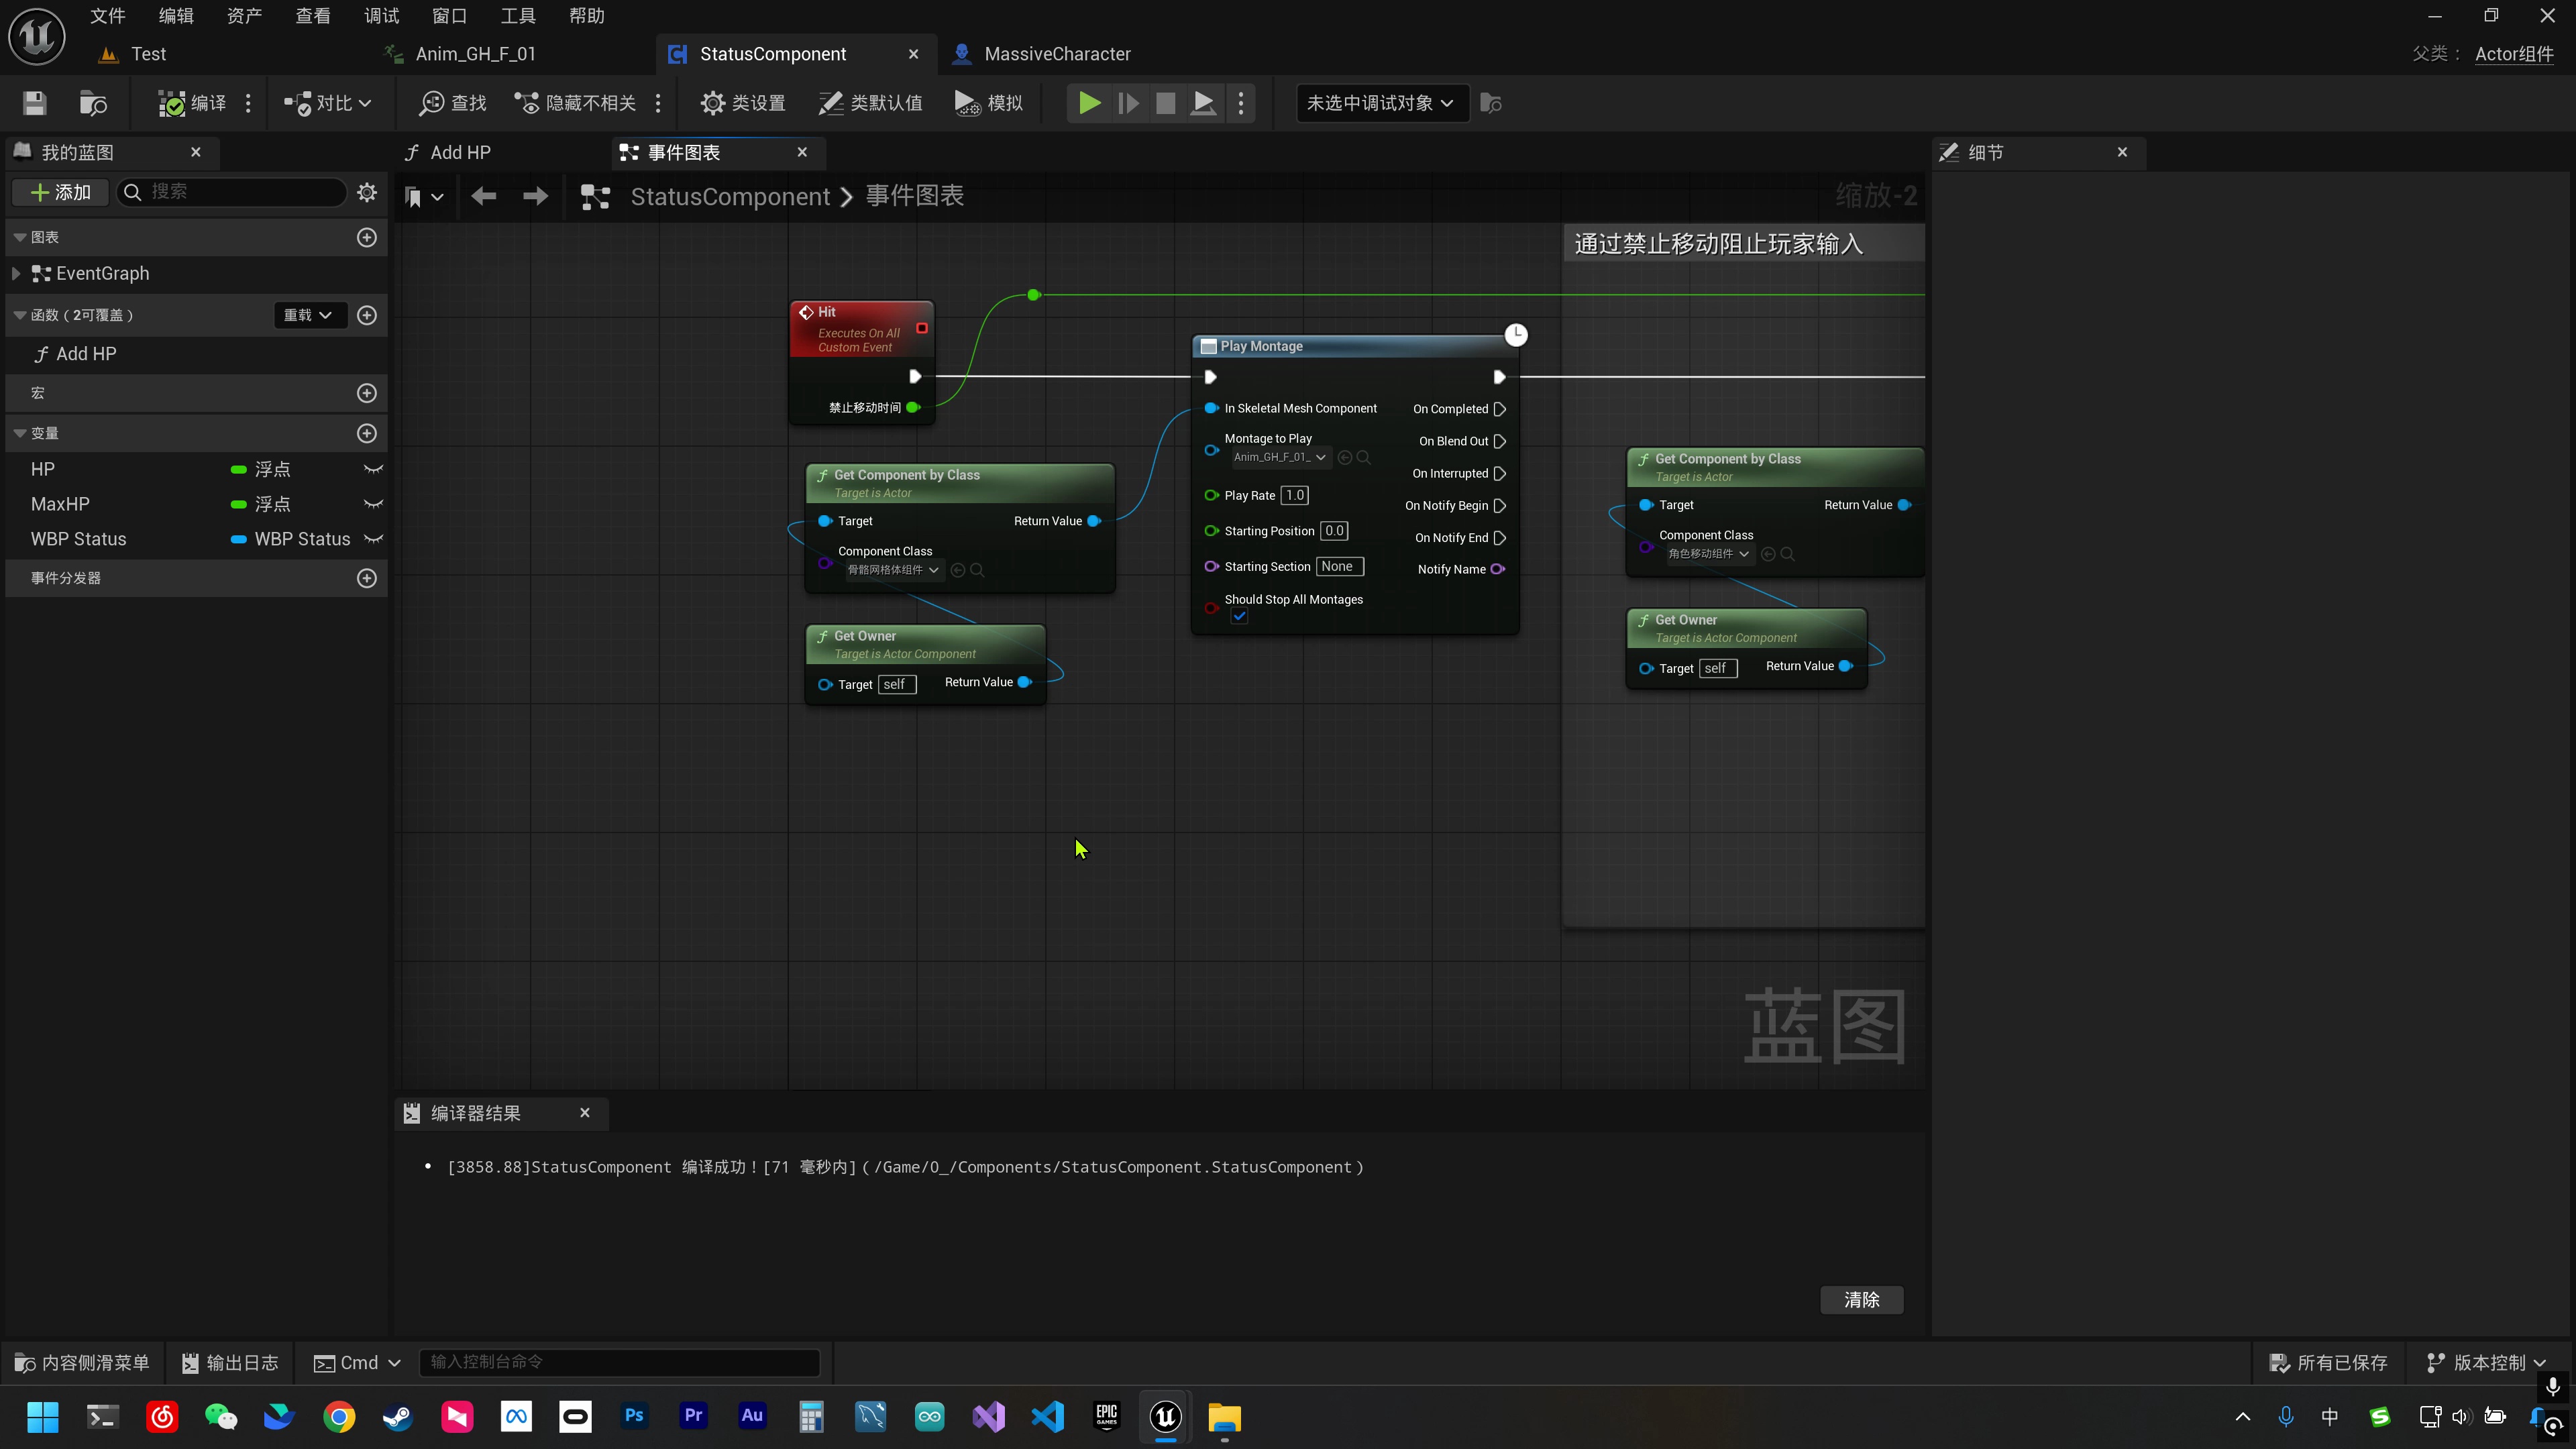Open the debug object dropdown (未选中调试对象)
Screen dimensions: 2576x1449
[x=1381, y=103]
